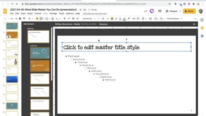This screenshot has width=206, height=116.
Task: Open the Insert menu
Action: click(30, 14)
